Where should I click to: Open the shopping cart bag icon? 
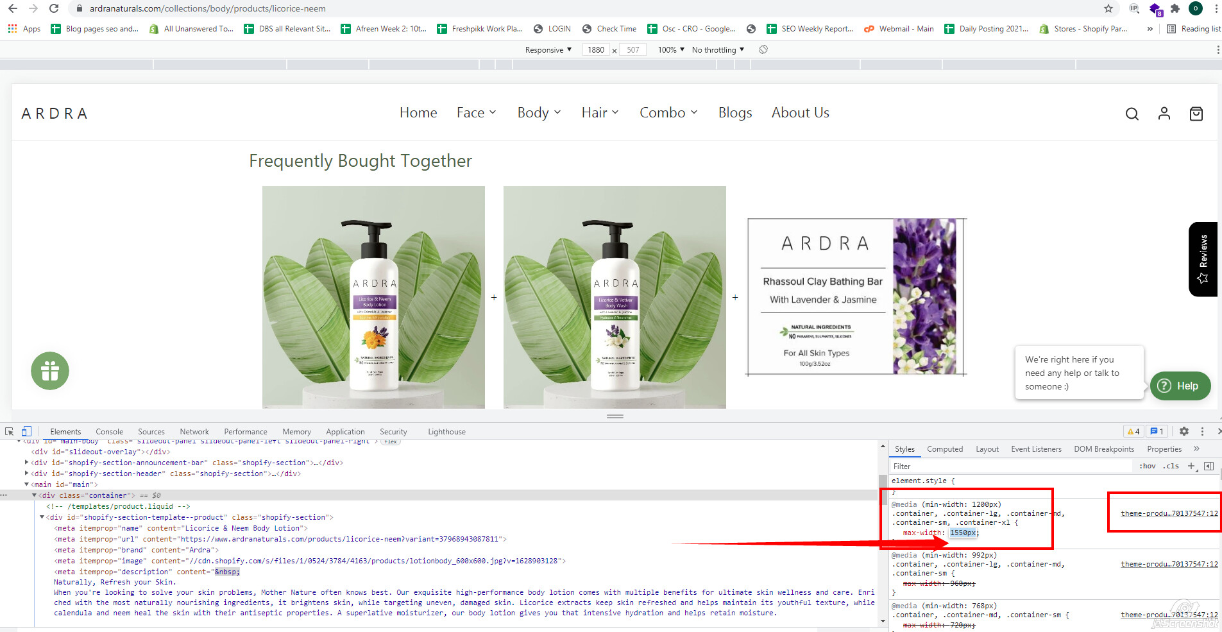coord(1196,114)
